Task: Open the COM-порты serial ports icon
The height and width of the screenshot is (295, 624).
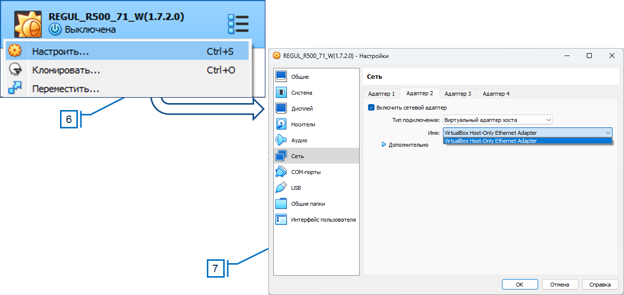Action: [281, 172]
